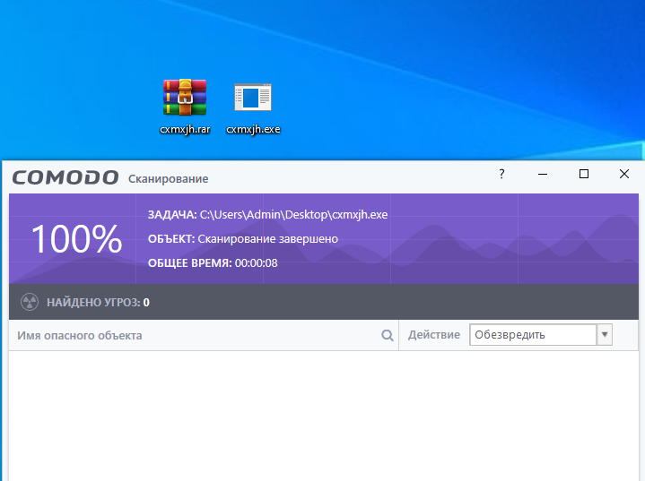Minimize the COMODO scan window
Viewport: 645px width, 481px height.
[x=543, y=174]
